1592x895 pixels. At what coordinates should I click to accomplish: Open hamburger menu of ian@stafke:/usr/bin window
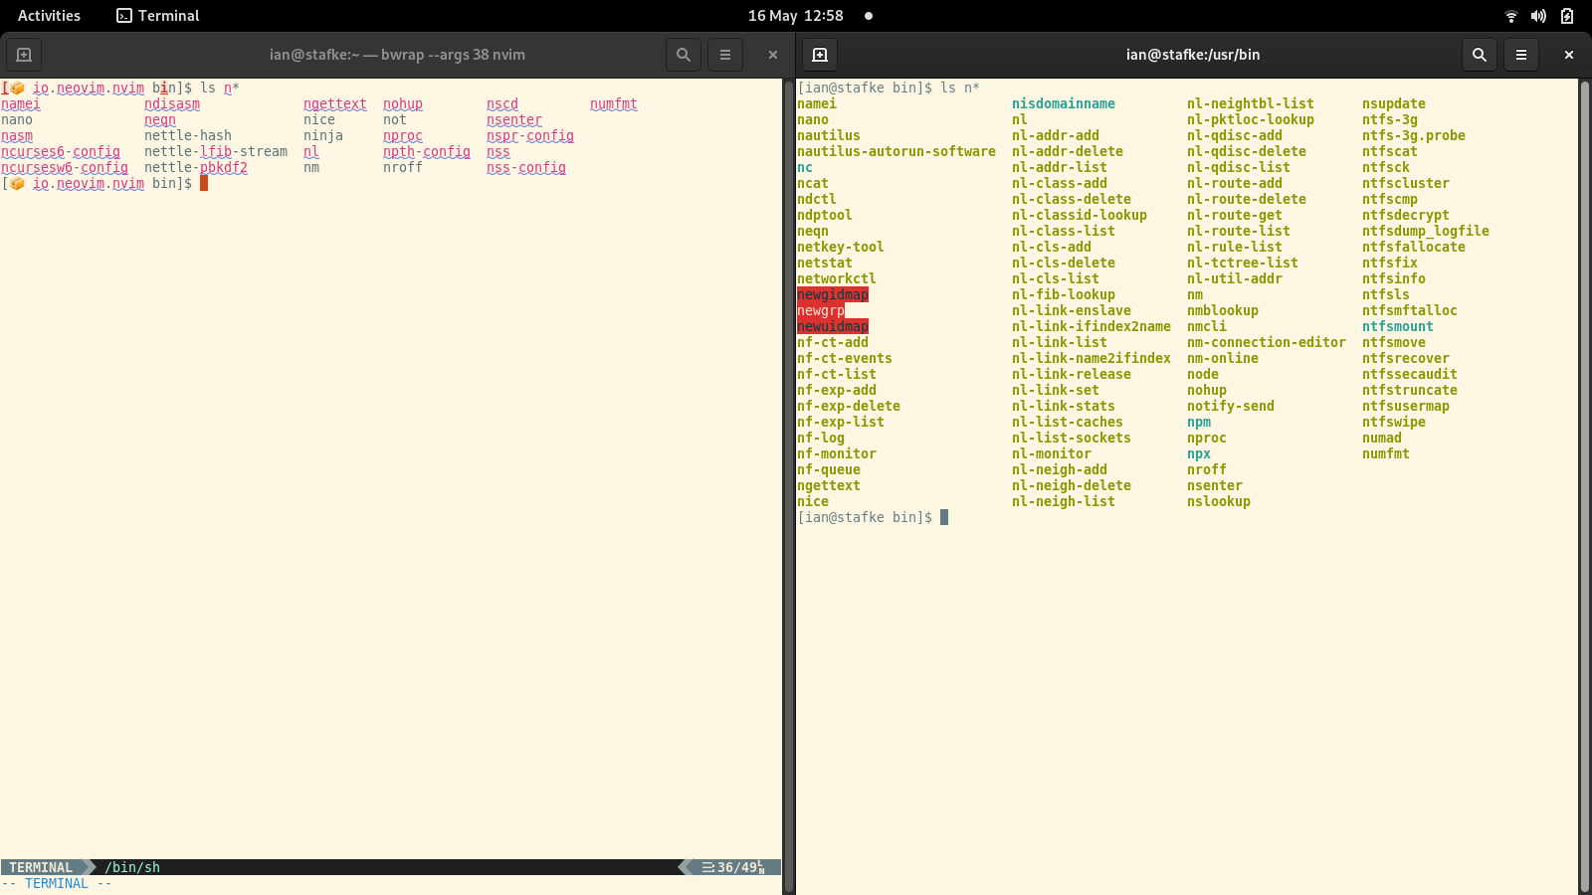tap(1521, 55)
